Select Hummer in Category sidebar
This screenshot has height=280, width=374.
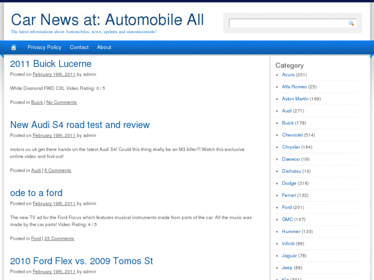[291, 231]
